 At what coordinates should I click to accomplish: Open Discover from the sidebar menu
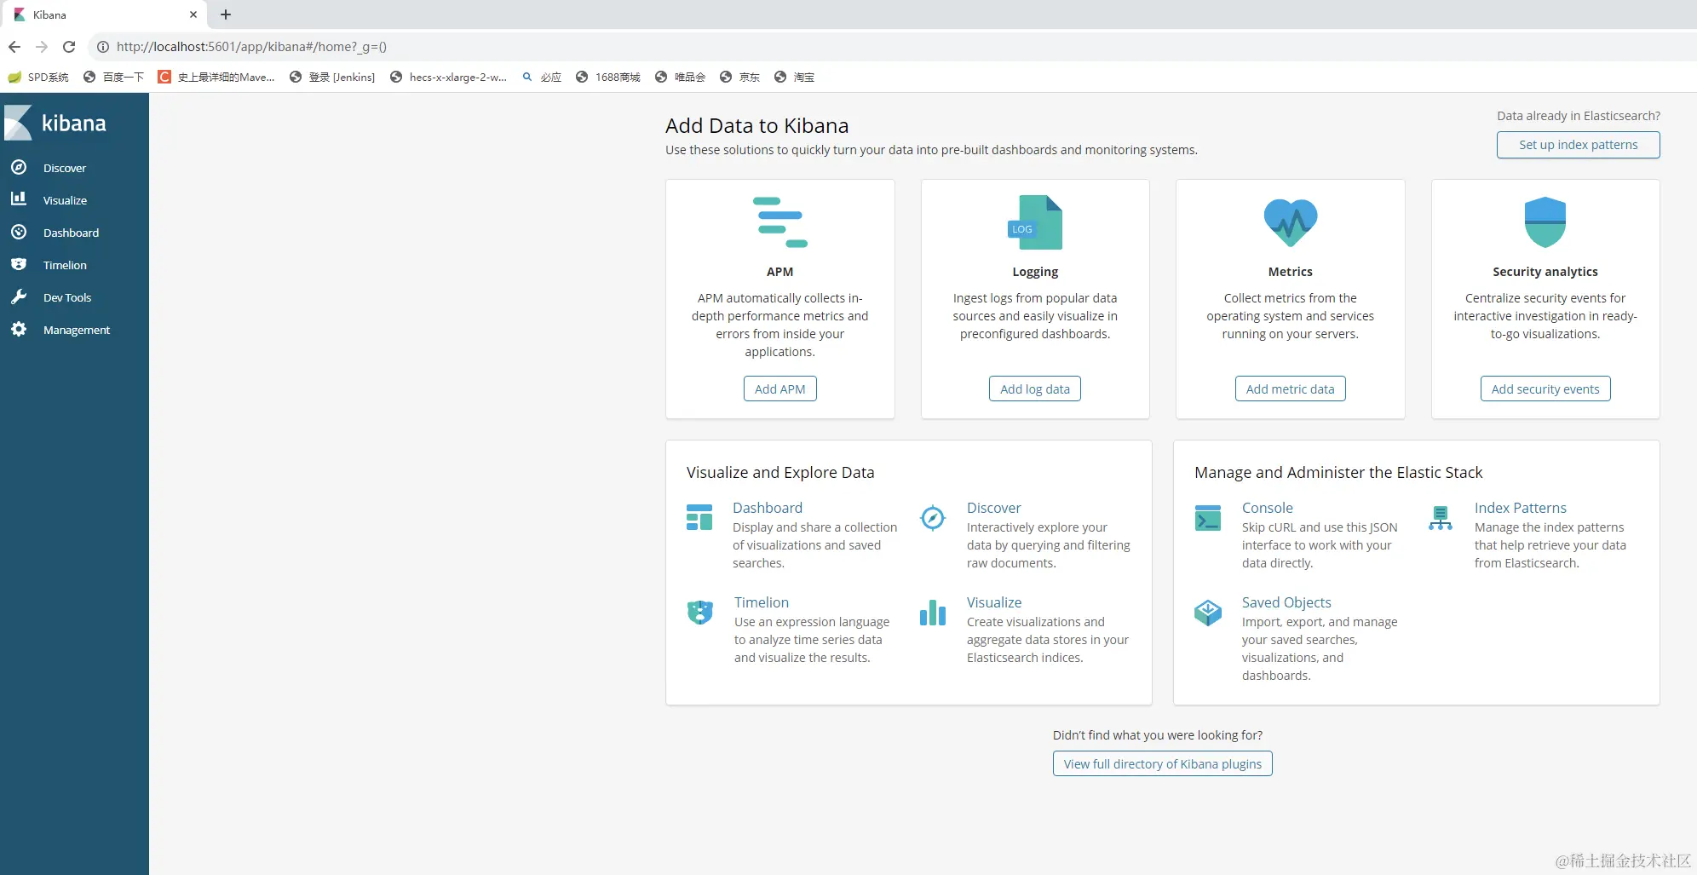coord(65,168)
